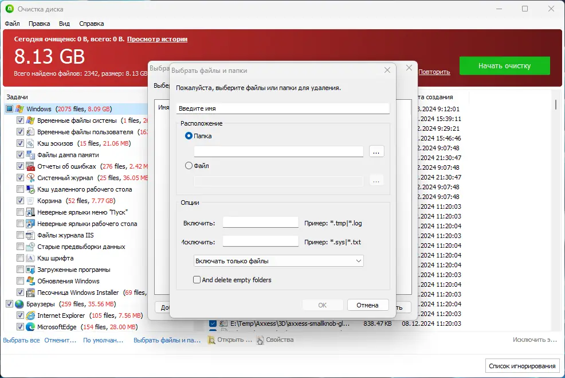The height and width of the screenshot is (378, 565).
Task: Click the Очистка диска app icon in title bar
Action: point(10,9)
